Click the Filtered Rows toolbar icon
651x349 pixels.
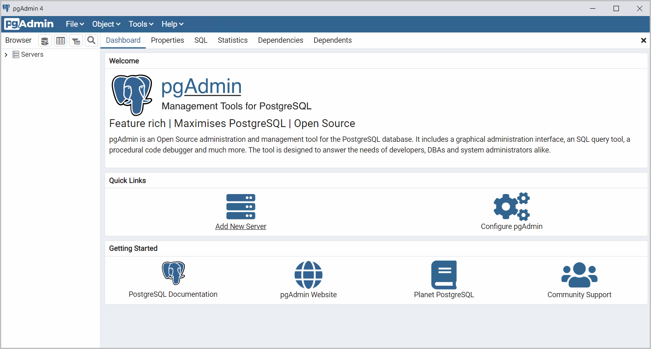coord(76,41)
